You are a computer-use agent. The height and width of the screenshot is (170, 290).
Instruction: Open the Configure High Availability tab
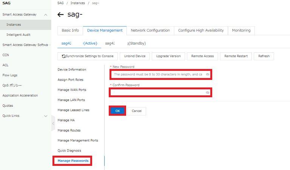(201, 31)
